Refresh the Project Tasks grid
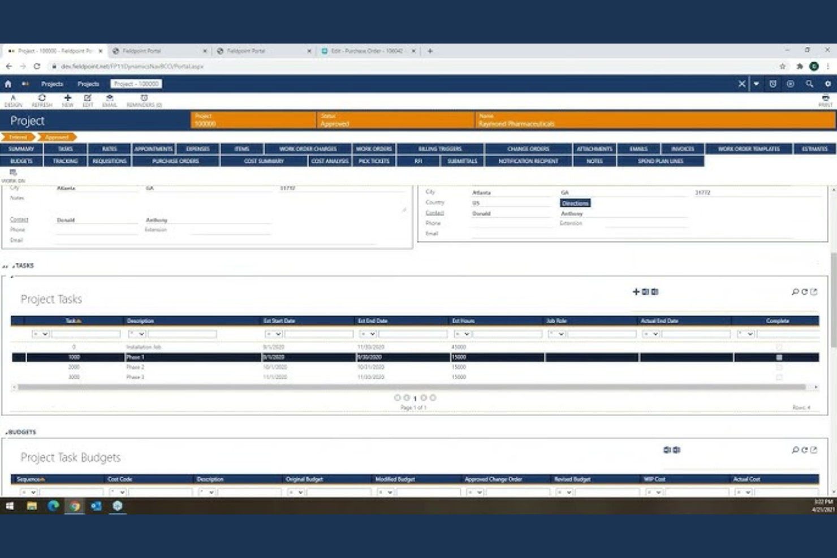Screen dimensions: 837x558 coord(804,292)
